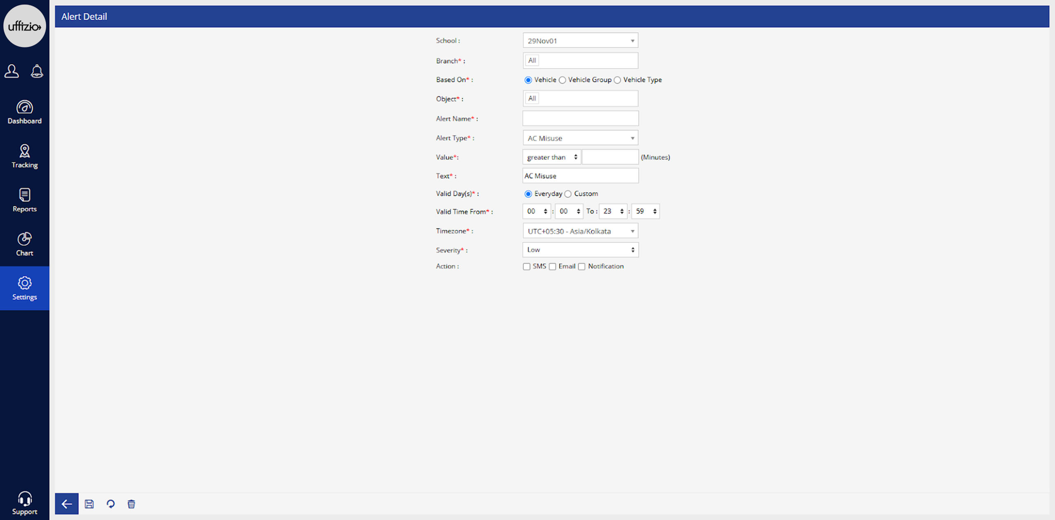Open the Severity dropdown
The image size is (1055, 520).
[x=580, y=250]
